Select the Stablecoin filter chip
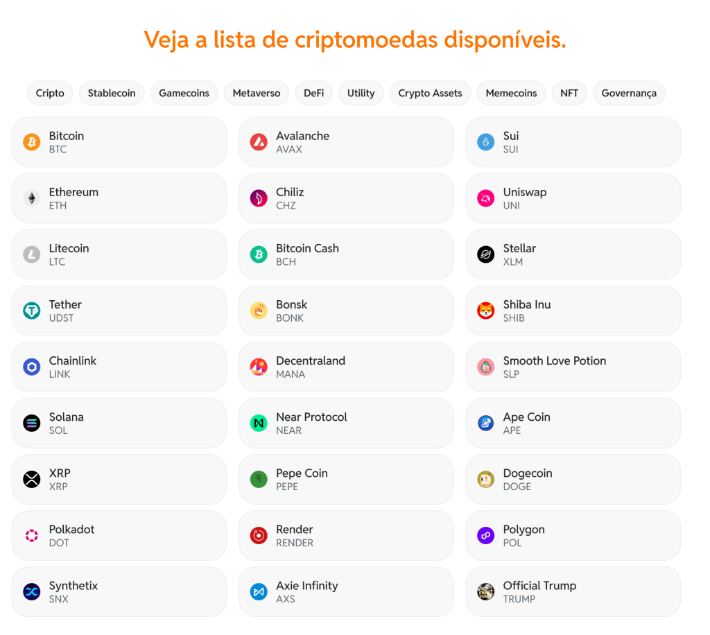The image size is (710, 635). coord(111,93)
